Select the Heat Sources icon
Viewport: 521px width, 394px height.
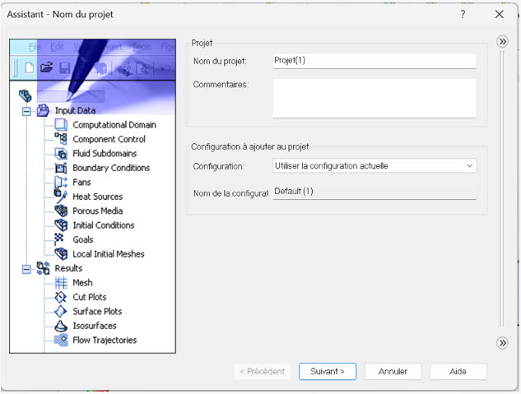(x=60, y=197)
